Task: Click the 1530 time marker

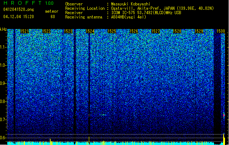Action: coord(221,31)
